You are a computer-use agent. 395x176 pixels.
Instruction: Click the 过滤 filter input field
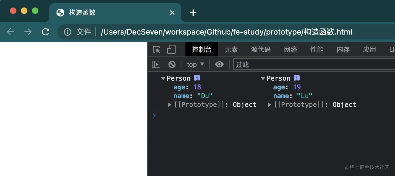(314, 64)
